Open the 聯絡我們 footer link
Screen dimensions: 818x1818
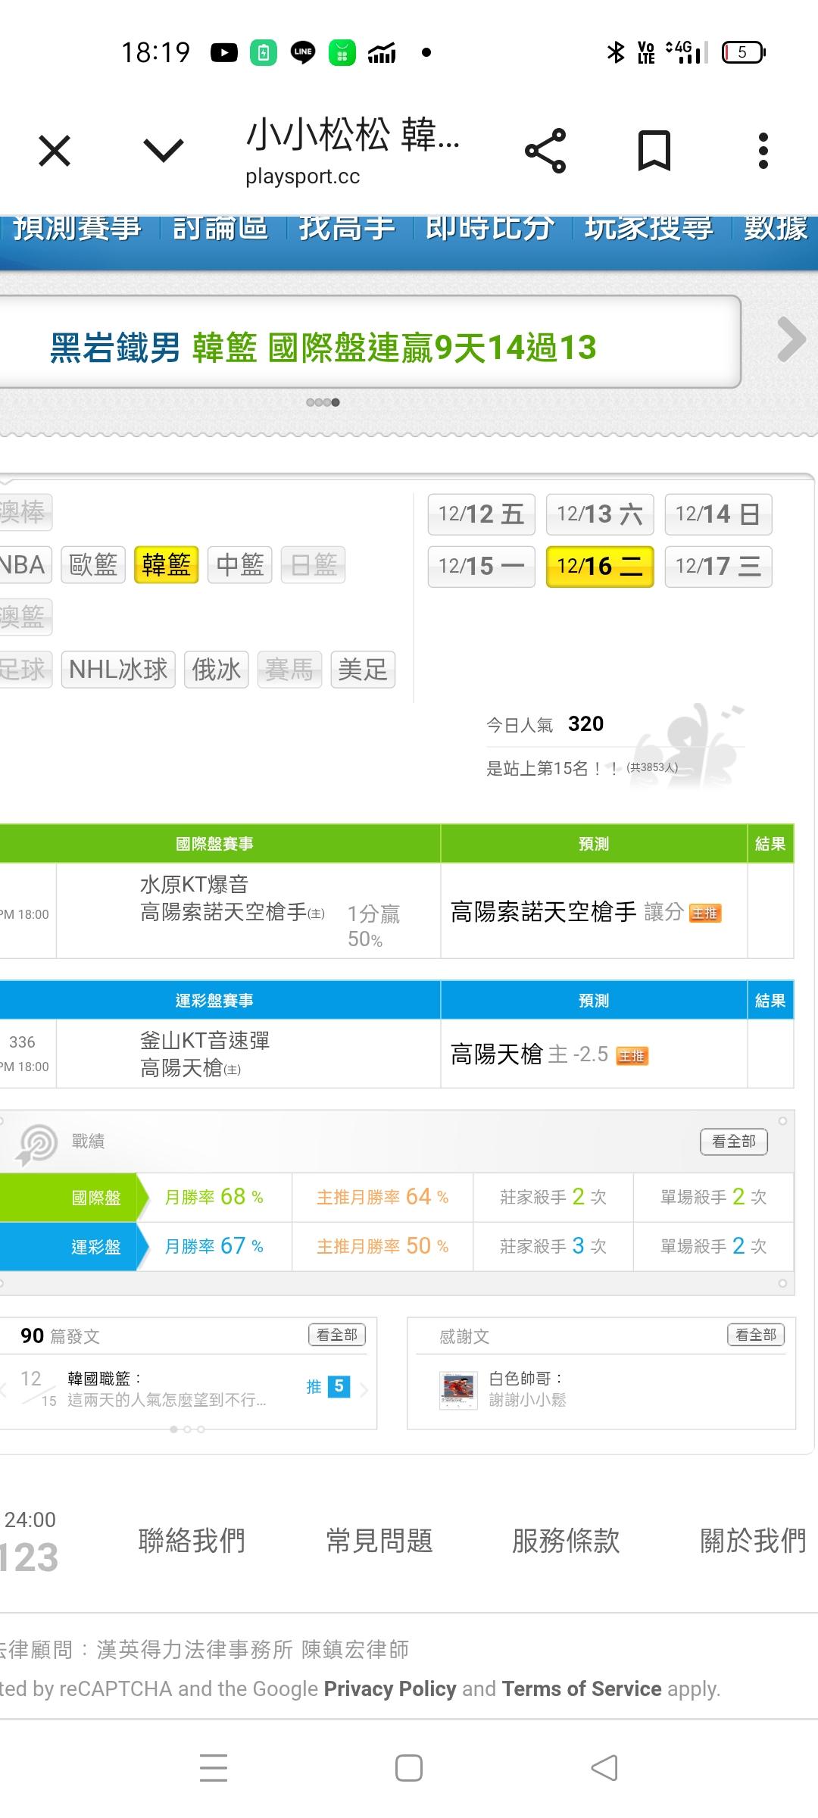pyautogui.click(x=192, y=1541)
